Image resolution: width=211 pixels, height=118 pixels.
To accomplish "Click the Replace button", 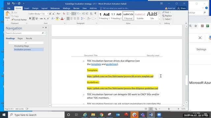I will tap(167, 16).
